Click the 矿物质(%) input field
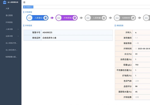 [141, 75]
